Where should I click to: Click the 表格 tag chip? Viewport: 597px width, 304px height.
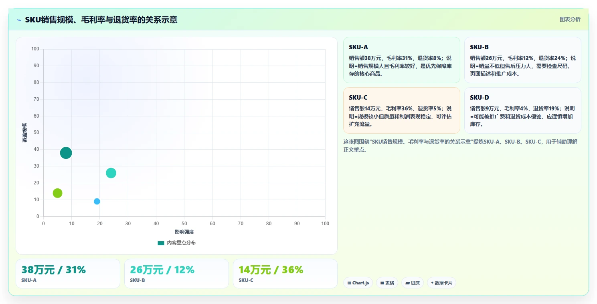click(x=387, y=283)
